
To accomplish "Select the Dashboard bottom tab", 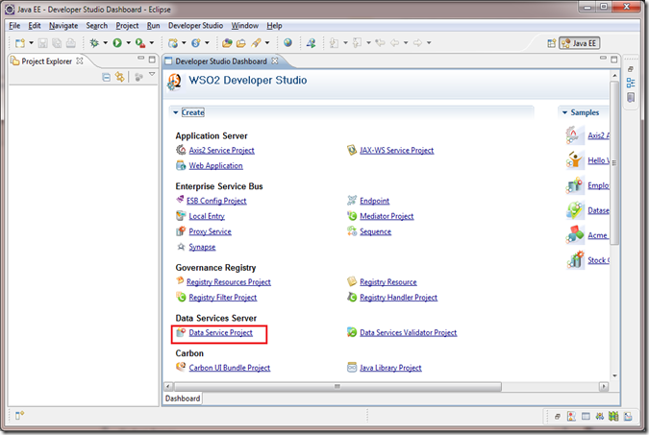I will [183, 399].
